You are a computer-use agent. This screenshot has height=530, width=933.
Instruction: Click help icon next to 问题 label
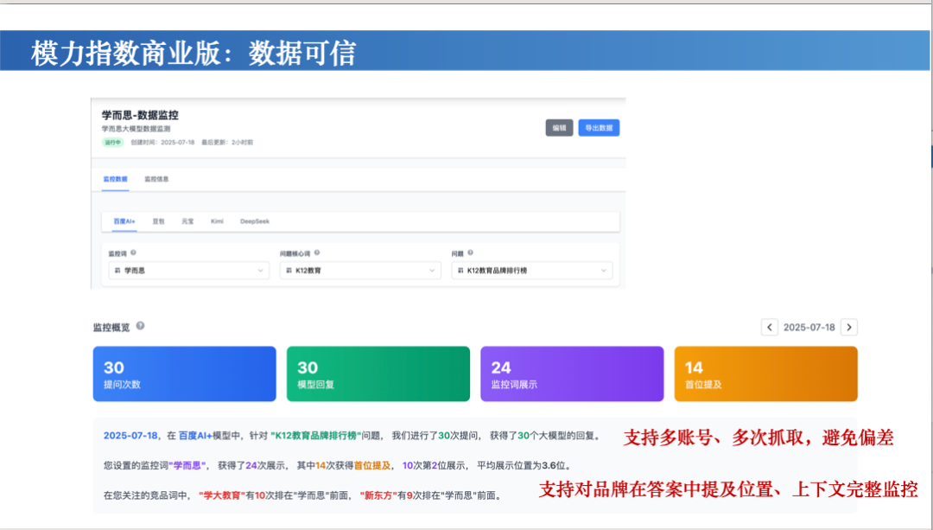tap(470, 253)
